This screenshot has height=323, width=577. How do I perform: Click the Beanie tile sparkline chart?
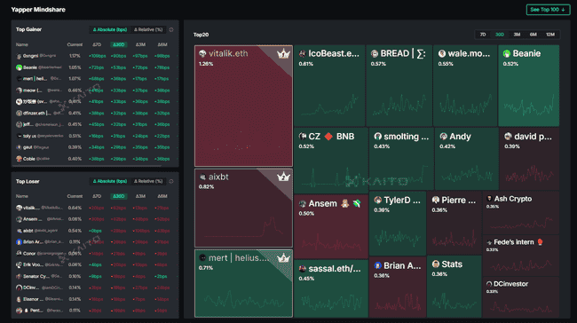(x=529, y=106)
